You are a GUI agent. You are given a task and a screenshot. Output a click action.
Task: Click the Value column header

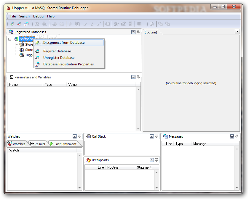click(101, 85)
